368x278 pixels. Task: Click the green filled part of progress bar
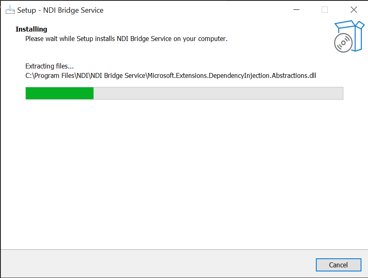[x=59, y=93]
